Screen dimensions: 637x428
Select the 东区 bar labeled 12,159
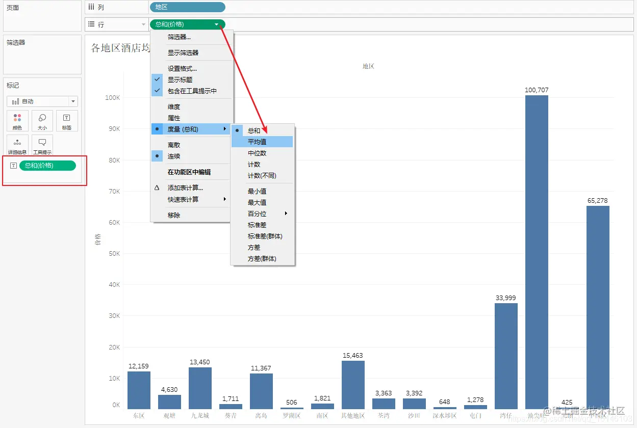click(x=139, y=390)
